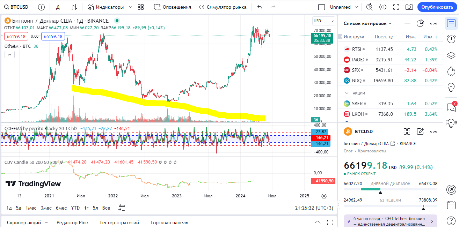
Task: Open the BTCUSD details grid icon
Action: tap(407, 131)
